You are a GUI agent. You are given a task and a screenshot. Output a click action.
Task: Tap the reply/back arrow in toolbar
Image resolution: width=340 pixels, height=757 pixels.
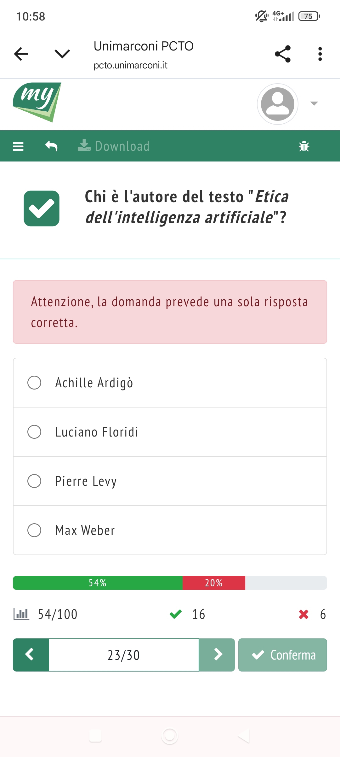51,146
